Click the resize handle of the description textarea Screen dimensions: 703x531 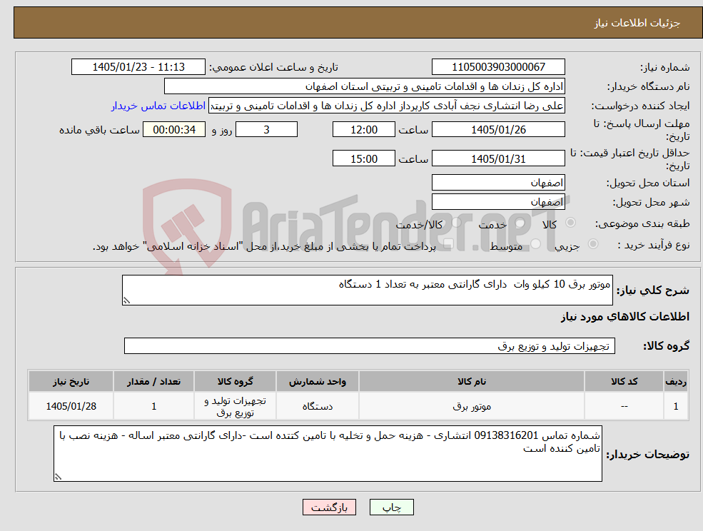(x=126, y=301)
